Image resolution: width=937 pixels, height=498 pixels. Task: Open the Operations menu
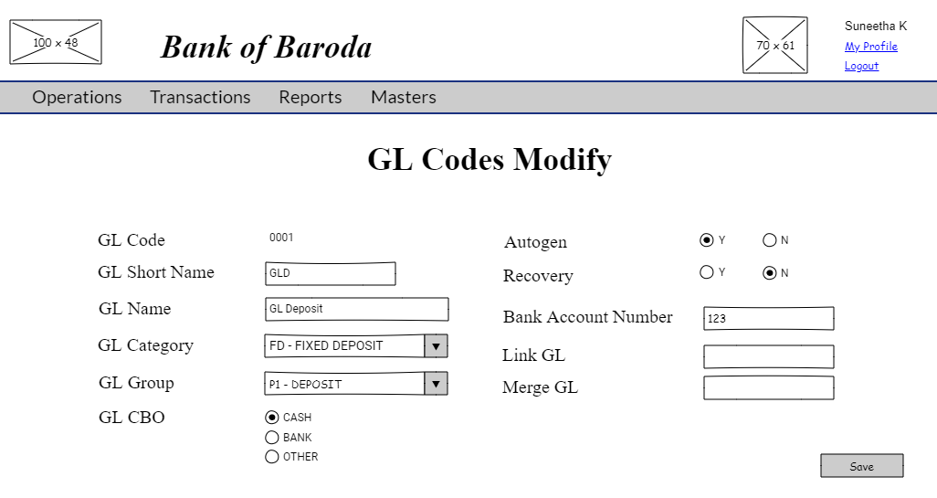point(77,97)
